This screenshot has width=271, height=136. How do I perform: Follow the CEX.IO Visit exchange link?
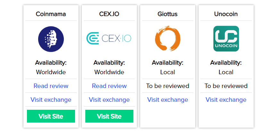[109, 100]
